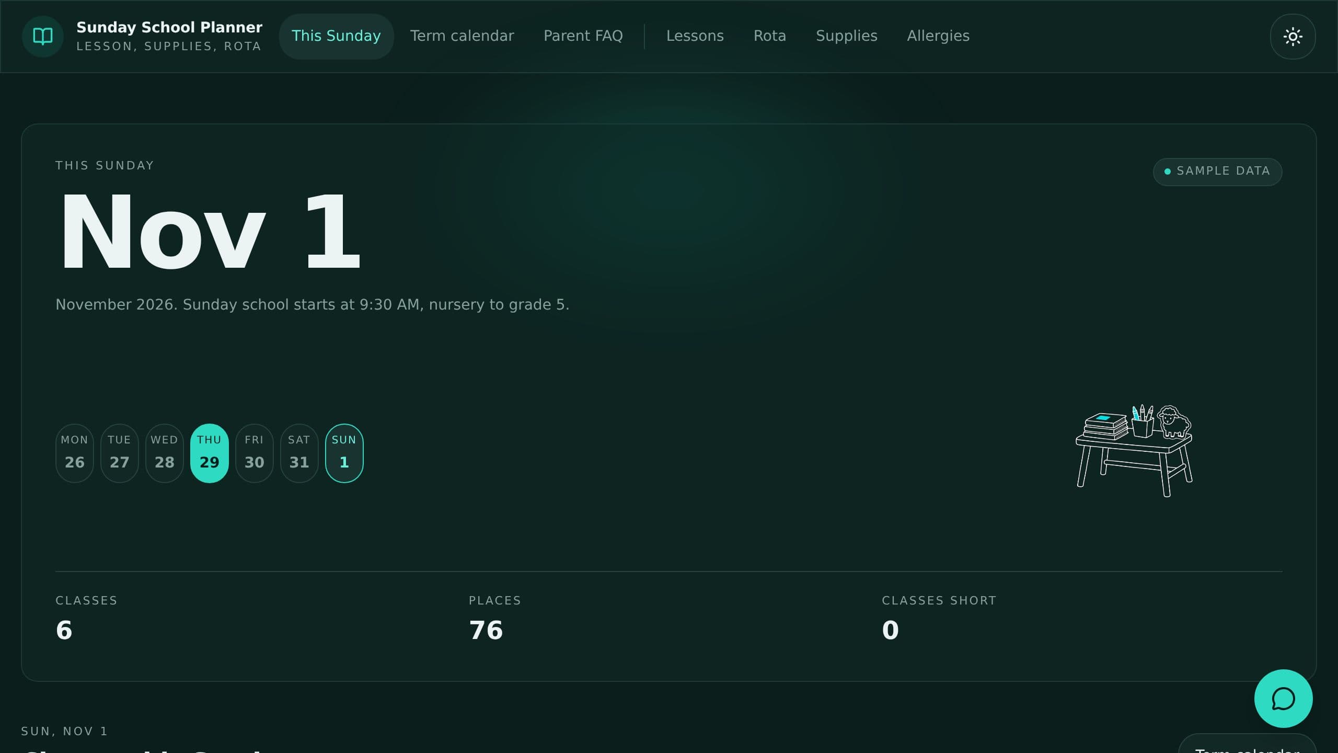This screenshot has height=753, width=1338.
Task: Click the LESSON, SUPPLIES, ROTA subtitle
Action: pyautogui.click(x=169, y=46)
